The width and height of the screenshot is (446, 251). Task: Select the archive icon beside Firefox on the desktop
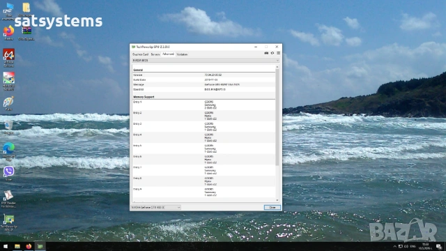point(26,33)
